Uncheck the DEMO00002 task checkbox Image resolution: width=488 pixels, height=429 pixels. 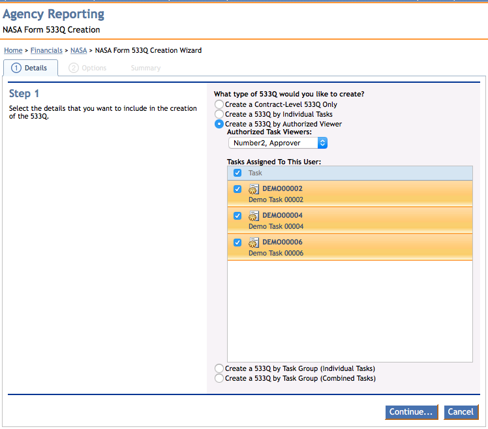point(237,189)
